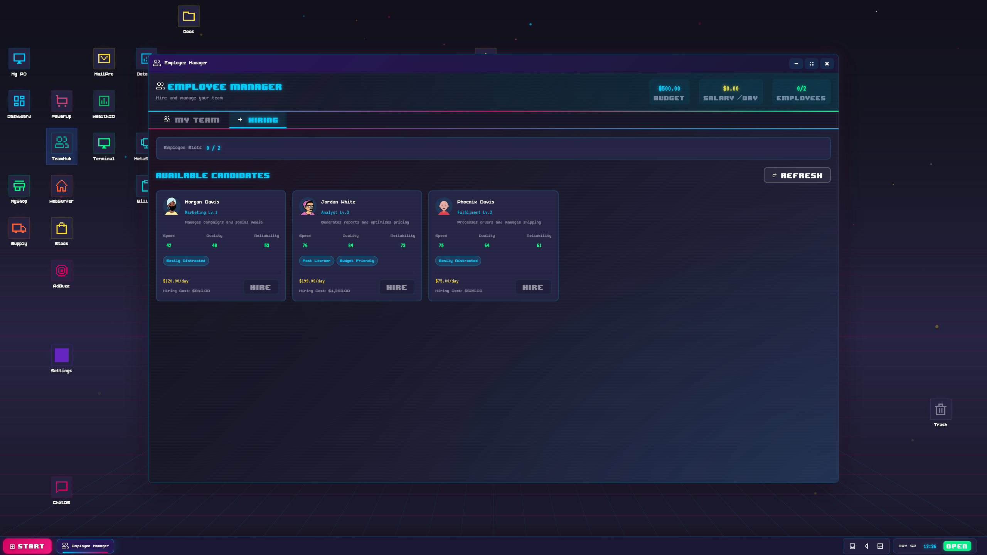Open the Stock bag icon
987x555 pixels.
point(61,229)
